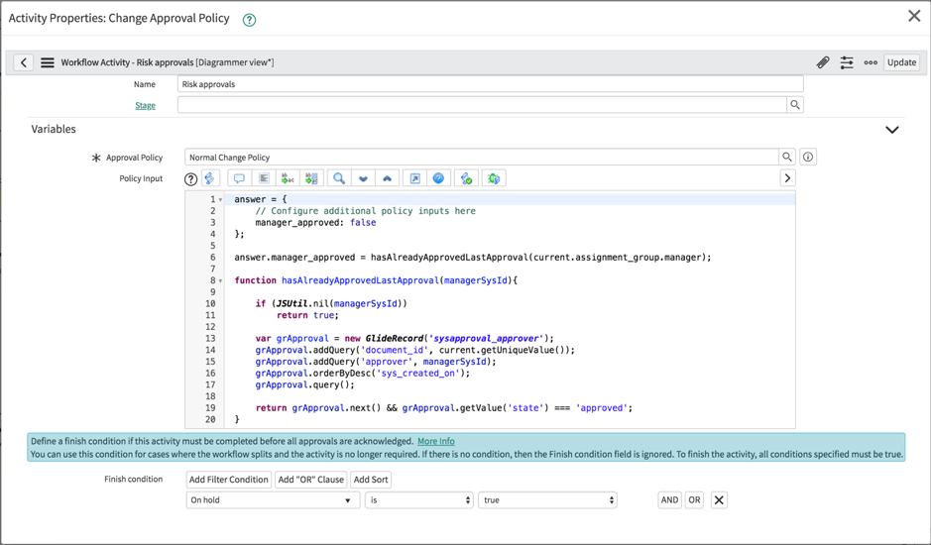
Task: Open the script debugger bug icon
Action: [494, 178]
